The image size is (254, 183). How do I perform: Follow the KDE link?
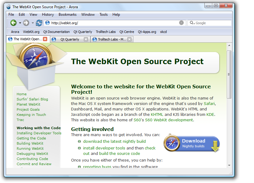pyautogui.click(x=210, y=115)
